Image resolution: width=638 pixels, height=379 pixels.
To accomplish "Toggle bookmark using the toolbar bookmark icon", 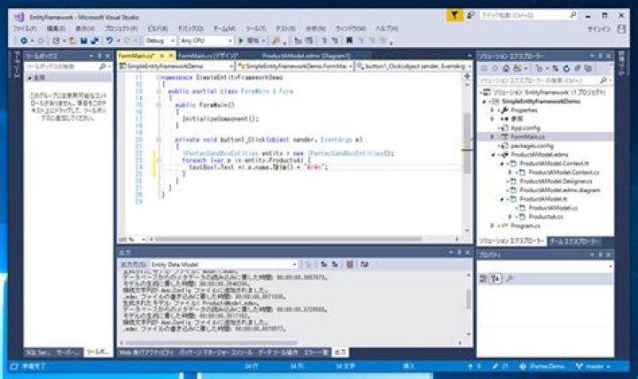I will (x=349, y=41).
